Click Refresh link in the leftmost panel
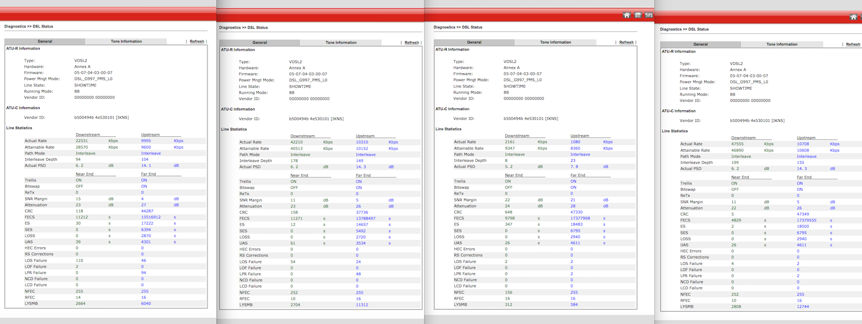 197,42
